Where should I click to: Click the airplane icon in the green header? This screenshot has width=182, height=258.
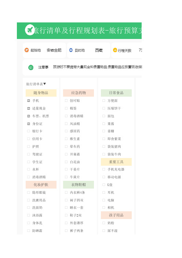(30, 30)
